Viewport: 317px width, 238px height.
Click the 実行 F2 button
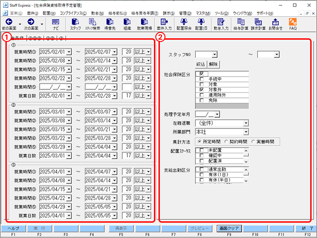(39, 229)
